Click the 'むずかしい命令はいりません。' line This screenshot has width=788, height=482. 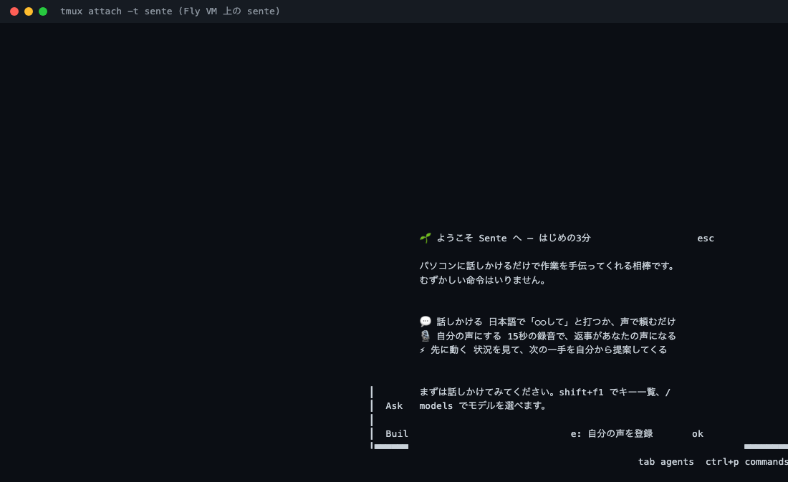click(483, 280)
